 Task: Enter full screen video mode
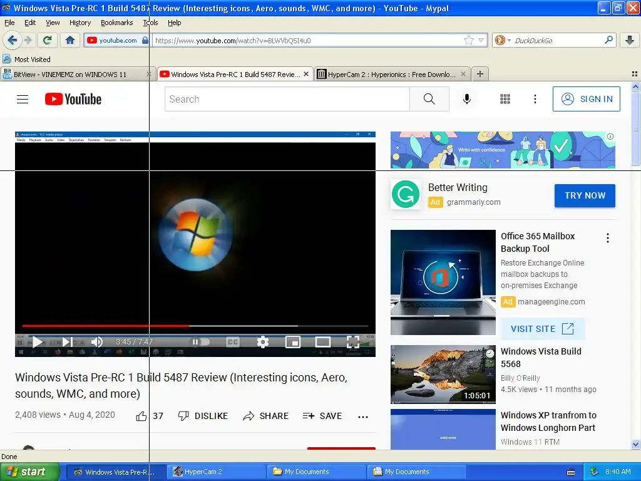[x=353, y=342]
